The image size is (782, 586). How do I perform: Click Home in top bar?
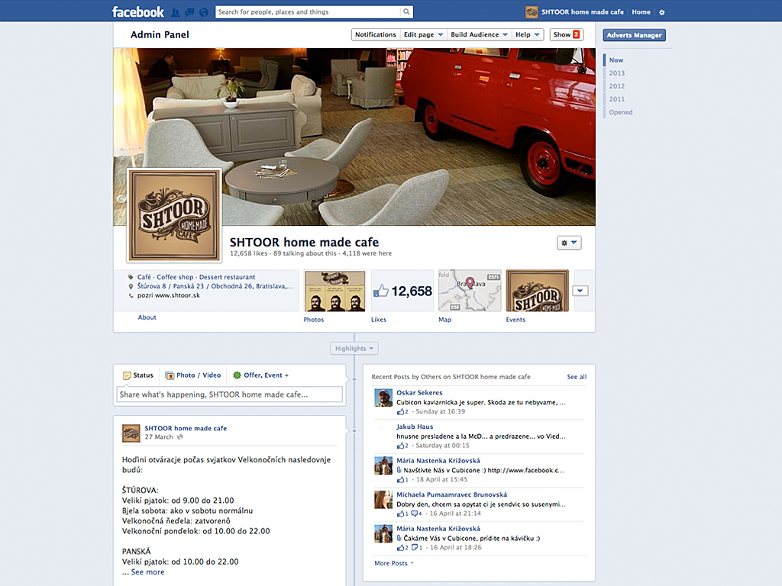[641, 12]
